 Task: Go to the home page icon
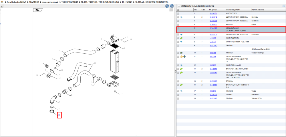2,2
